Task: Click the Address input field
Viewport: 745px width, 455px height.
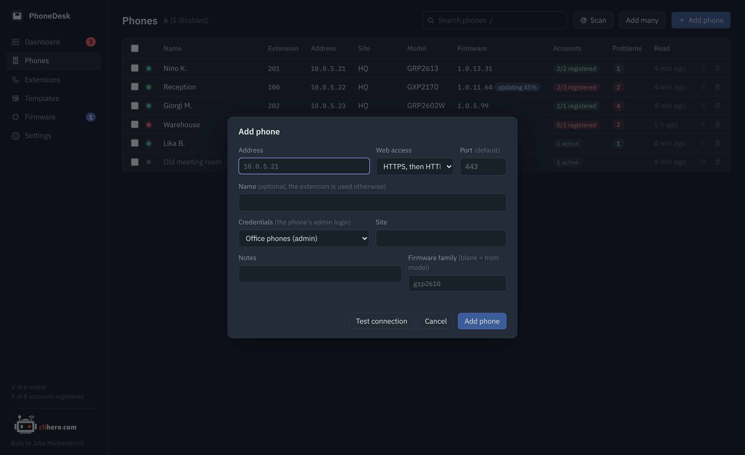Action: coord(304,166)
